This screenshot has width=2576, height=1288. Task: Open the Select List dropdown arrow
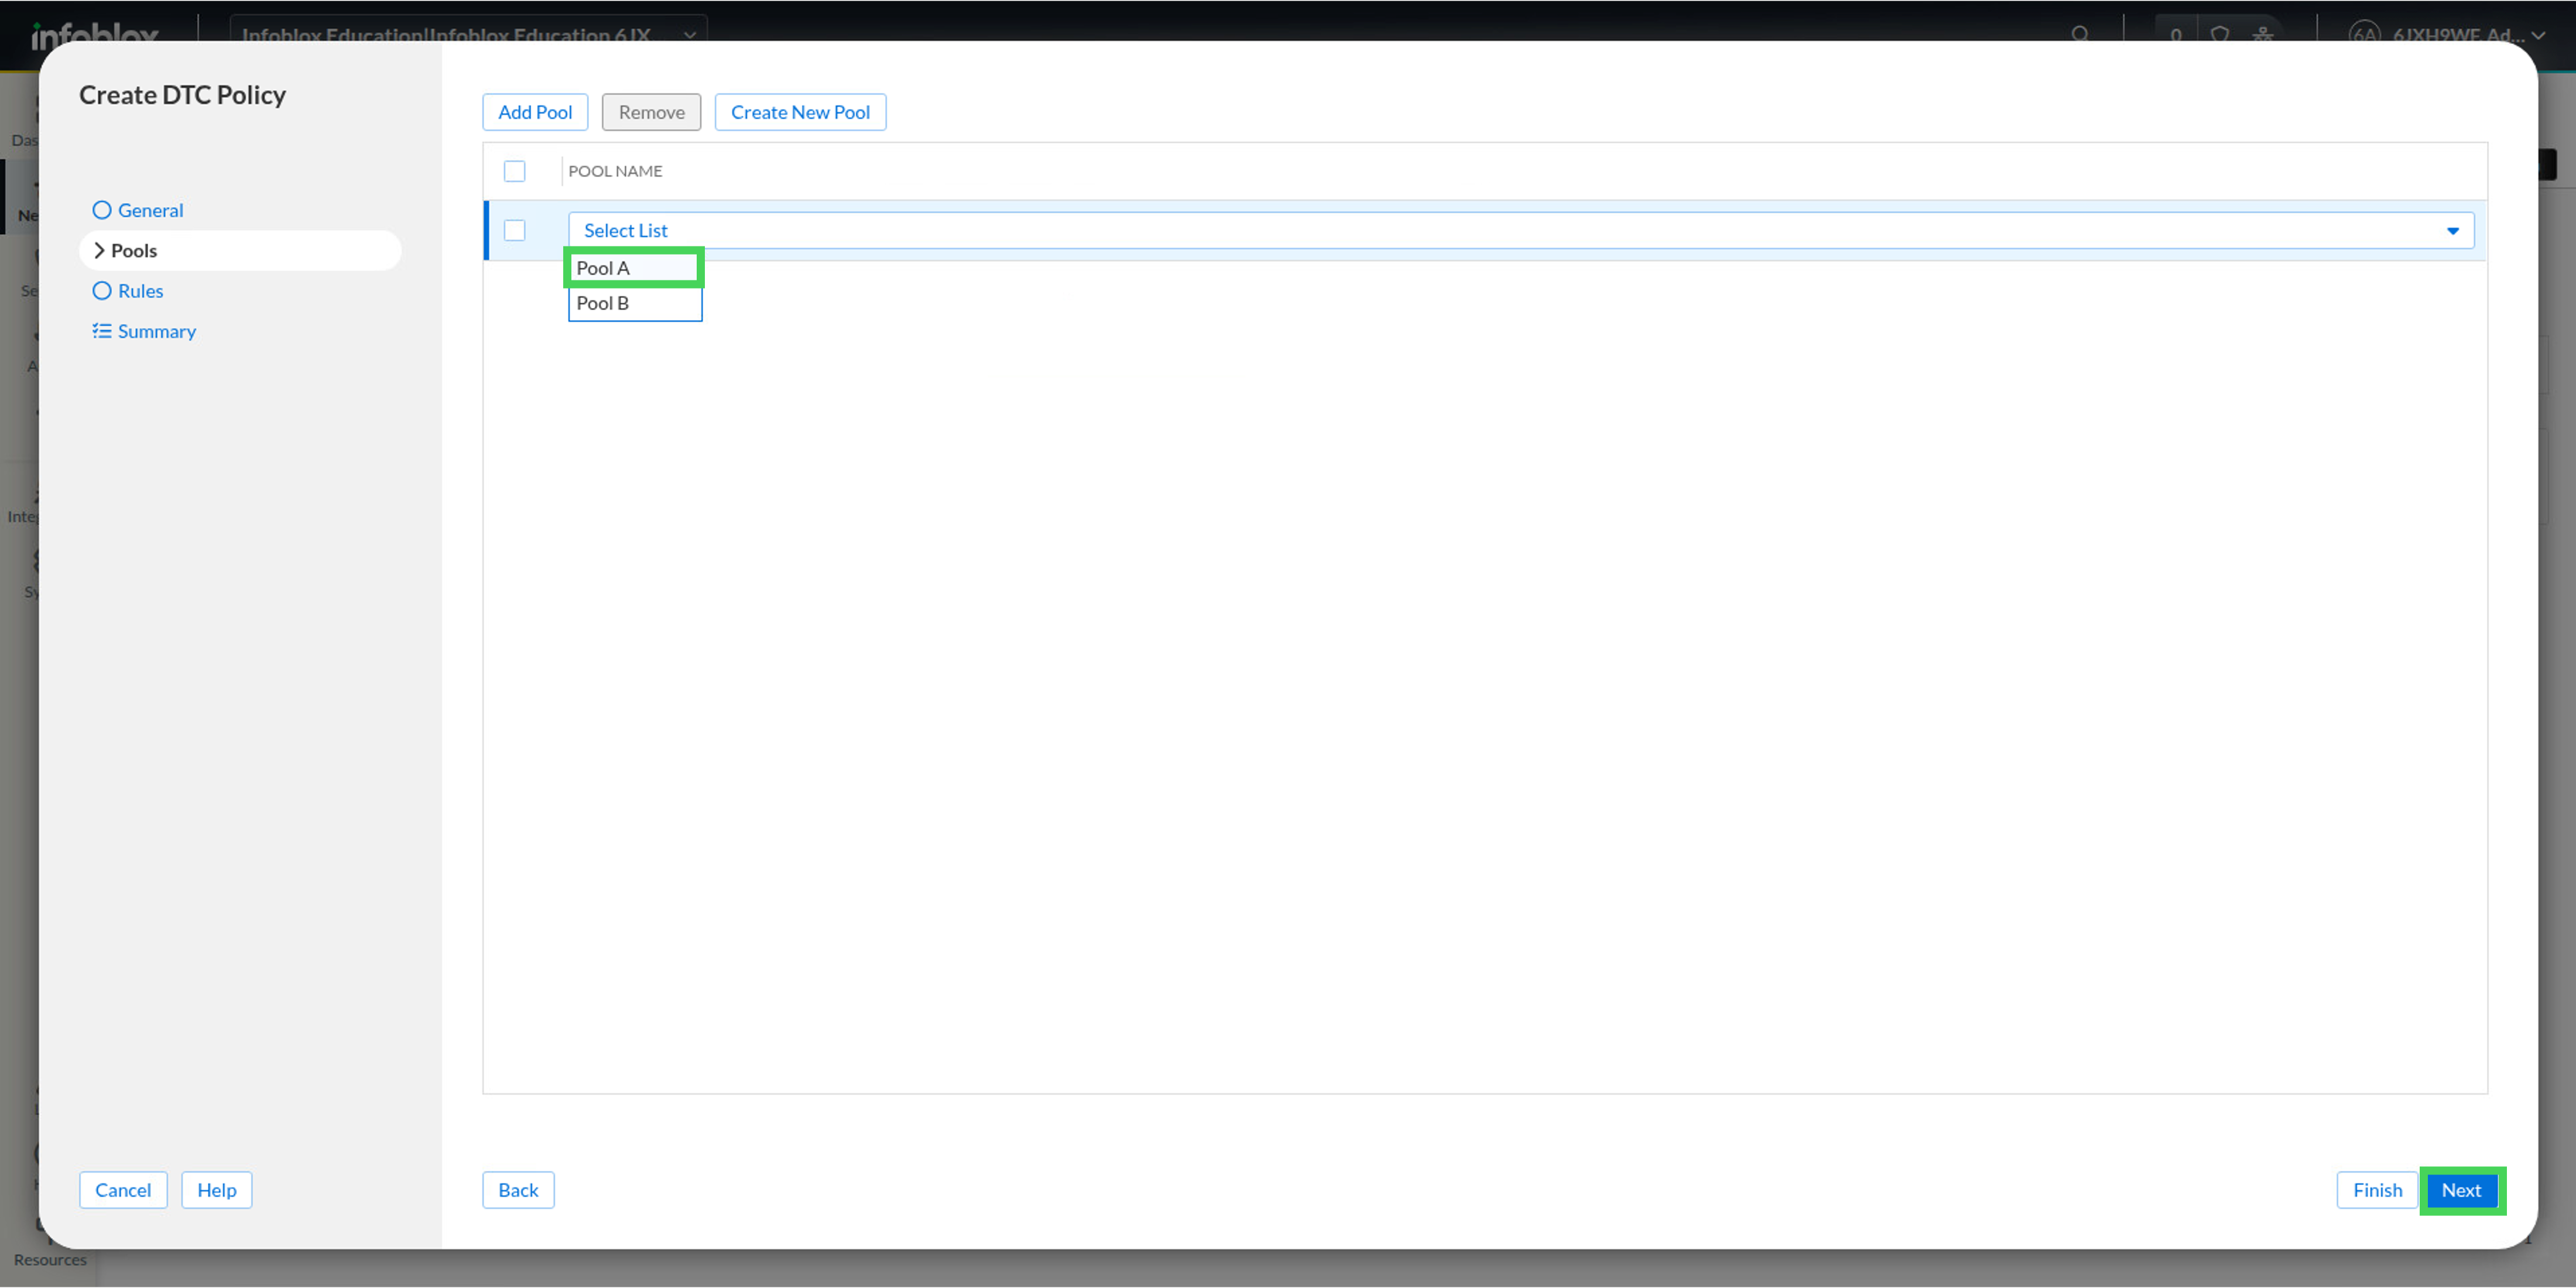click(2452, 231)
